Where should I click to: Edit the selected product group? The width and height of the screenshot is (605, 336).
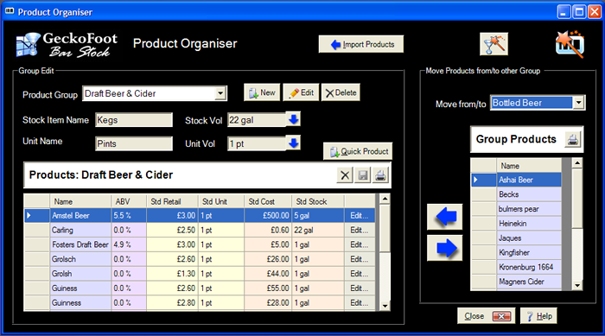point(301,92)
